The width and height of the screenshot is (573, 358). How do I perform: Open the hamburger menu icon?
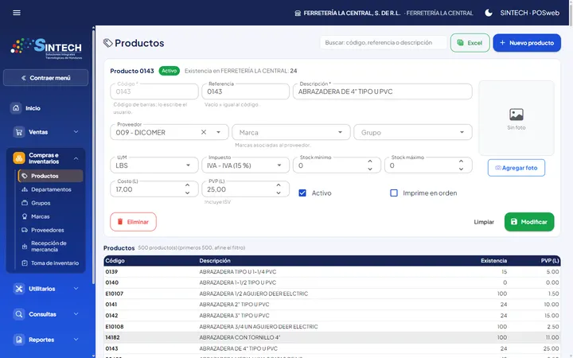pos(17,13)
